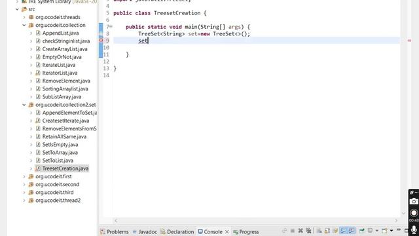Image resolution: width=419 pixels, height=236 pixels.
Task: Toggle Scroll Lock in Console toolbar
Action: click(327, 231)
